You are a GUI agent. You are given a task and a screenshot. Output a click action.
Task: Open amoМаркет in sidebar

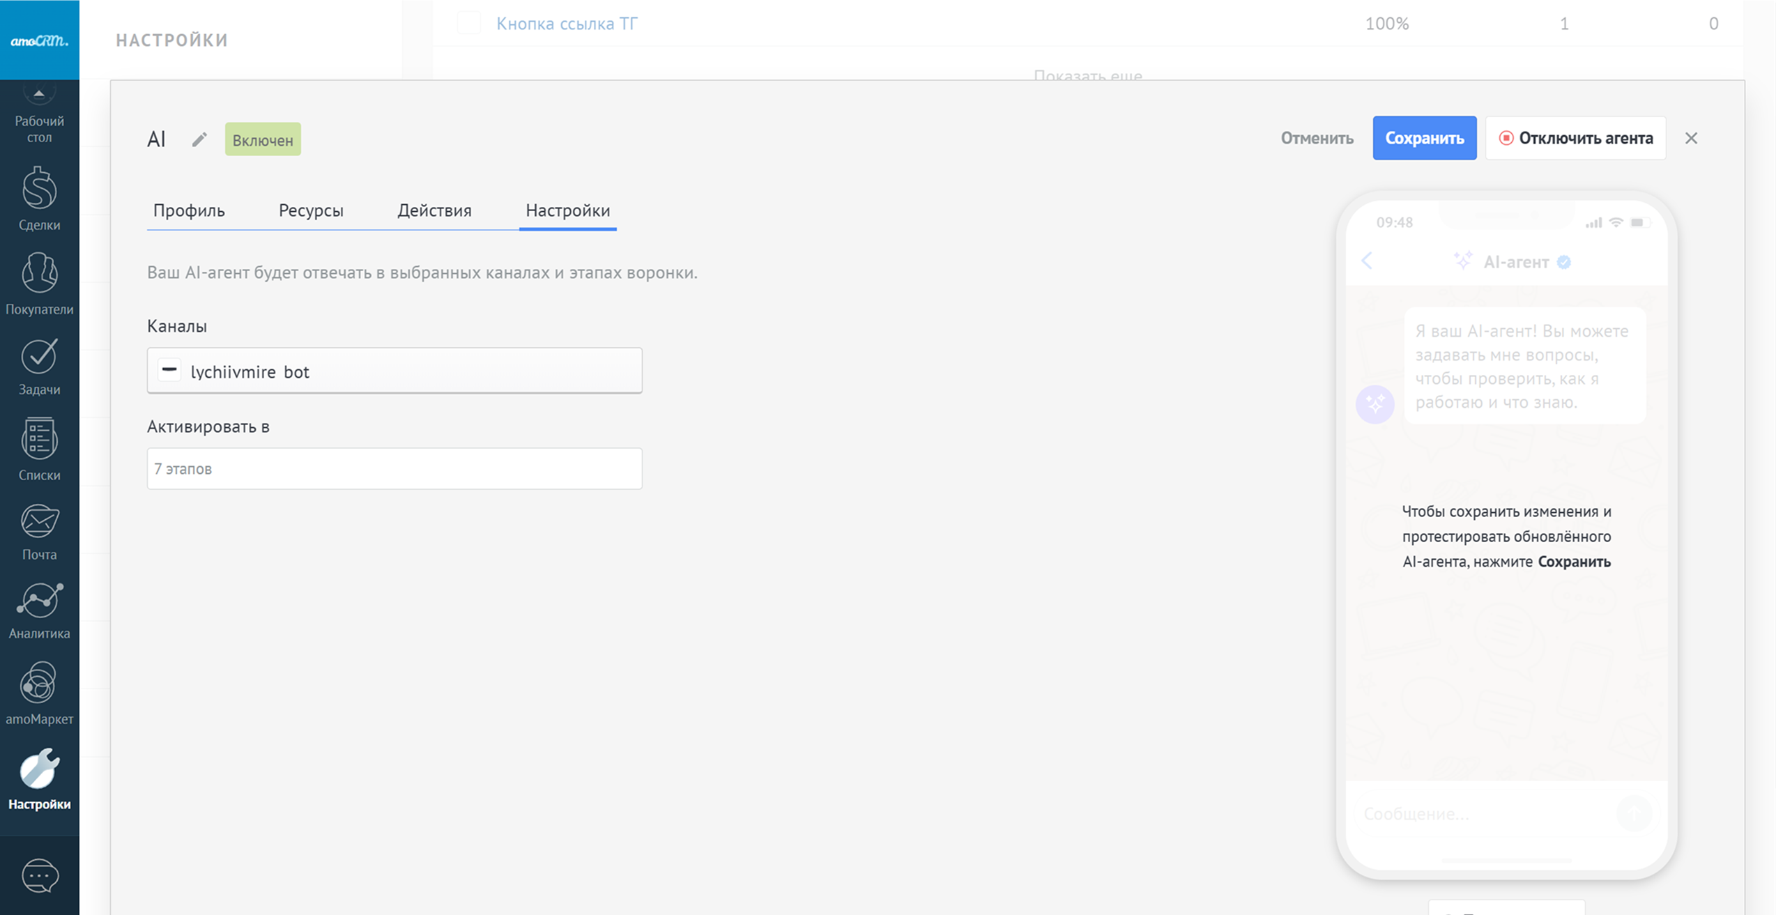pyautogui.click(x=39, y=693)
